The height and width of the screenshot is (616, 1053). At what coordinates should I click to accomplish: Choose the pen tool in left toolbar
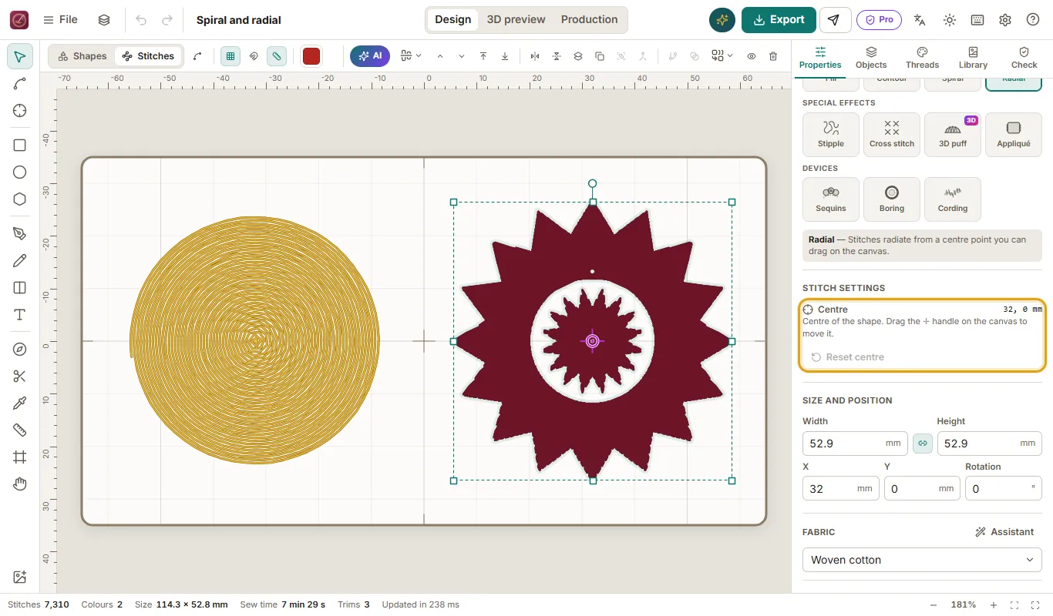(x=20, y=234)
